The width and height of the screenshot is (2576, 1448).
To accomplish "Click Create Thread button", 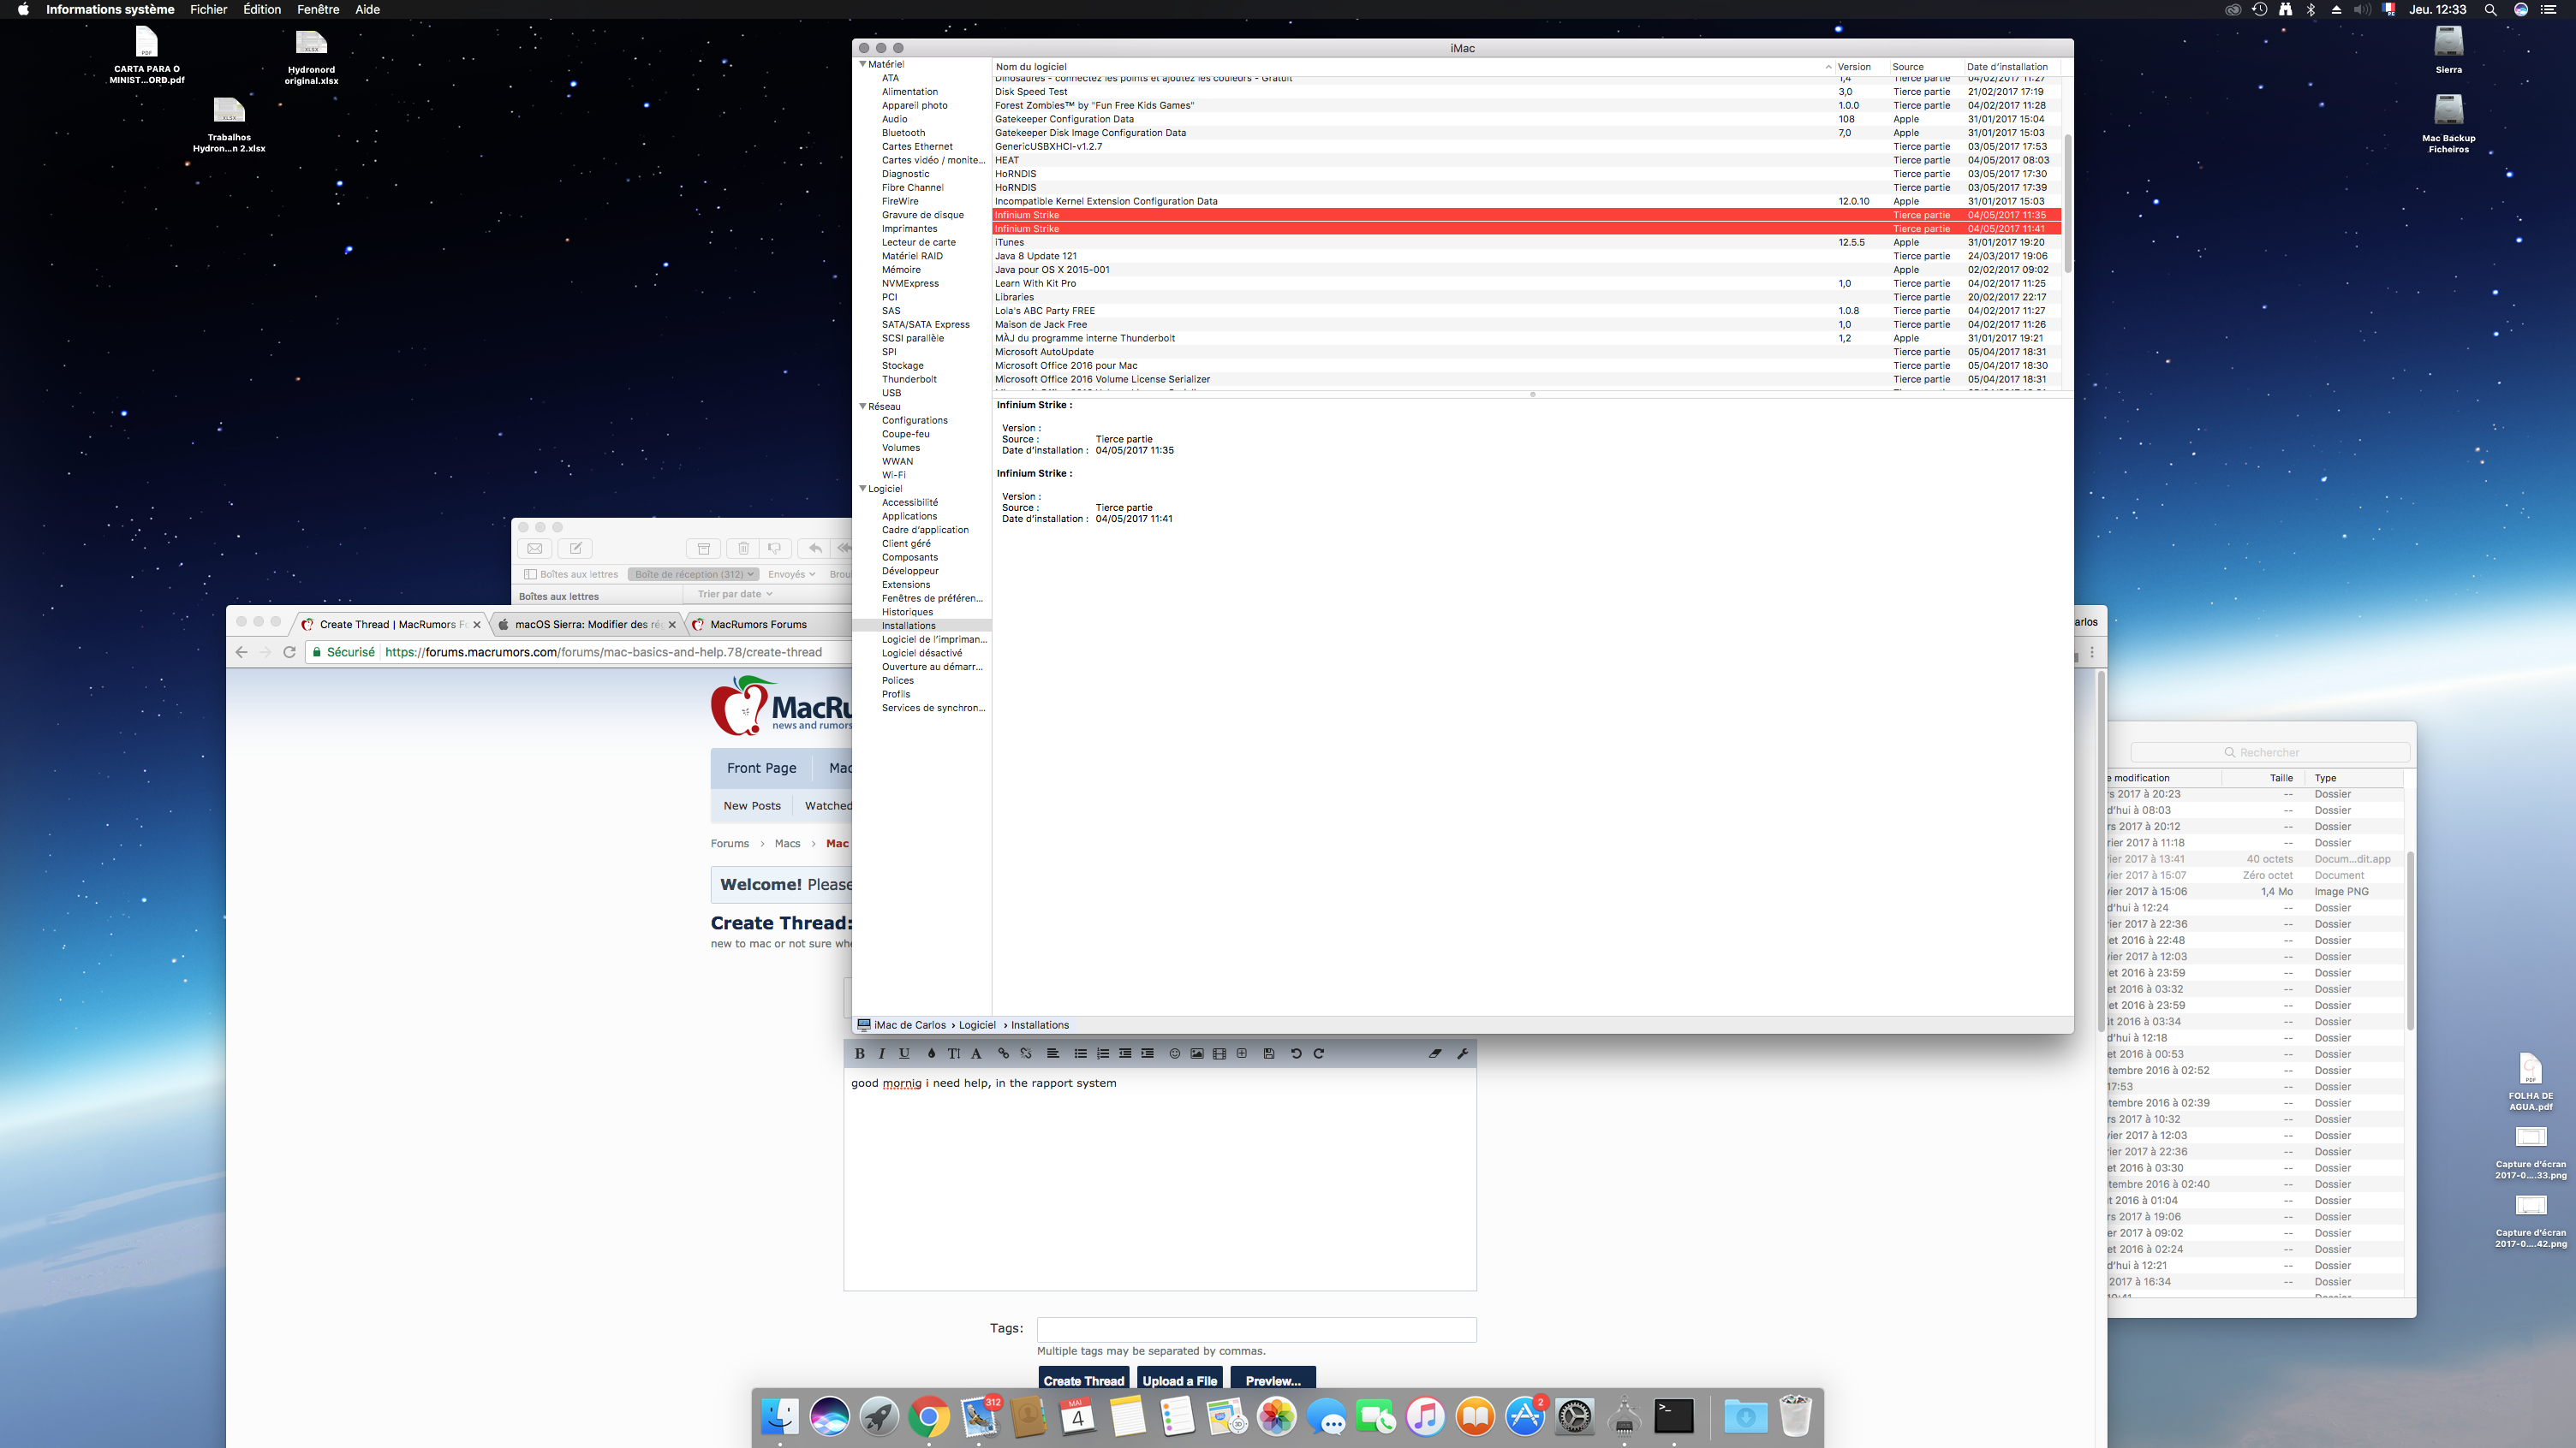I will (1084, 1380).
